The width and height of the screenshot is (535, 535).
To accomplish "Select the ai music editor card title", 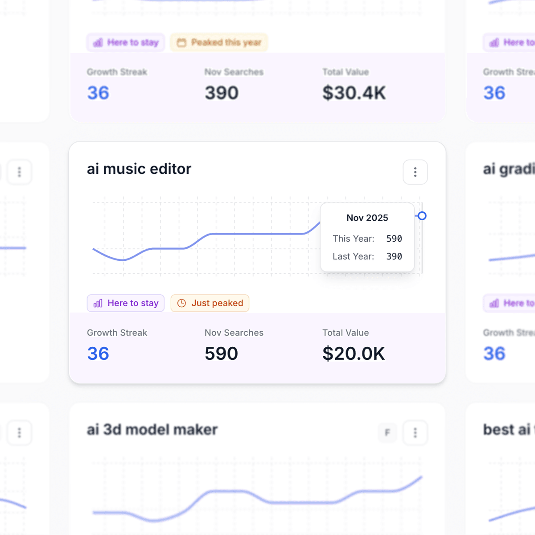I will coord(139,169).
